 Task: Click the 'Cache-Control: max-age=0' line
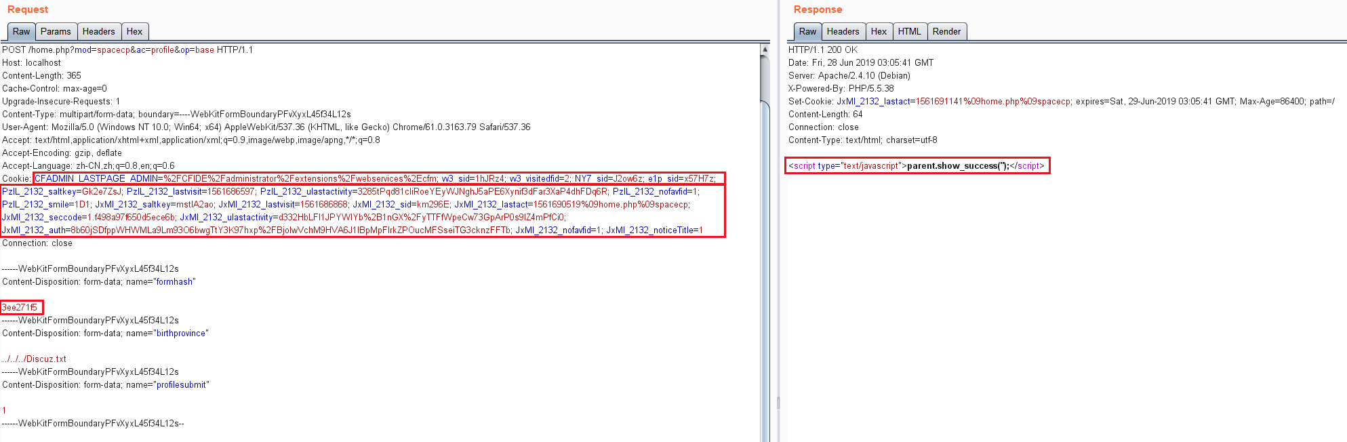tap(54, 89)
